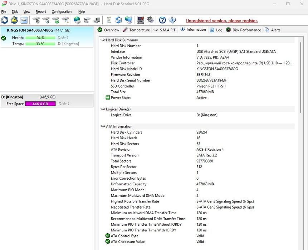Click the serial number value 50026B7783A1943F
Screen dimensions: 308x250
pos(211,80)
